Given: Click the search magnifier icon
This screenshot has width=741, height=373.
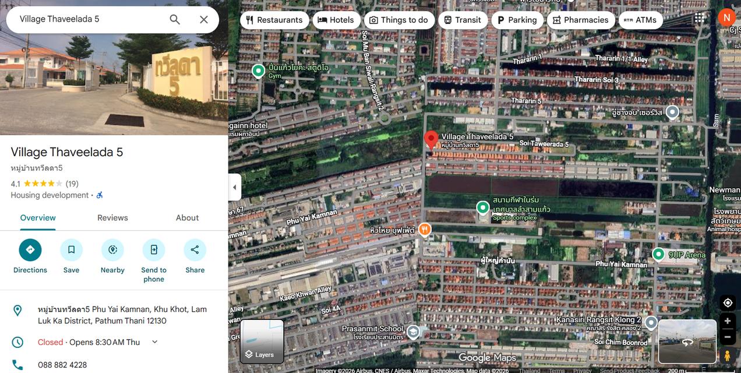Looking at the screenshot, I should 175,19.
